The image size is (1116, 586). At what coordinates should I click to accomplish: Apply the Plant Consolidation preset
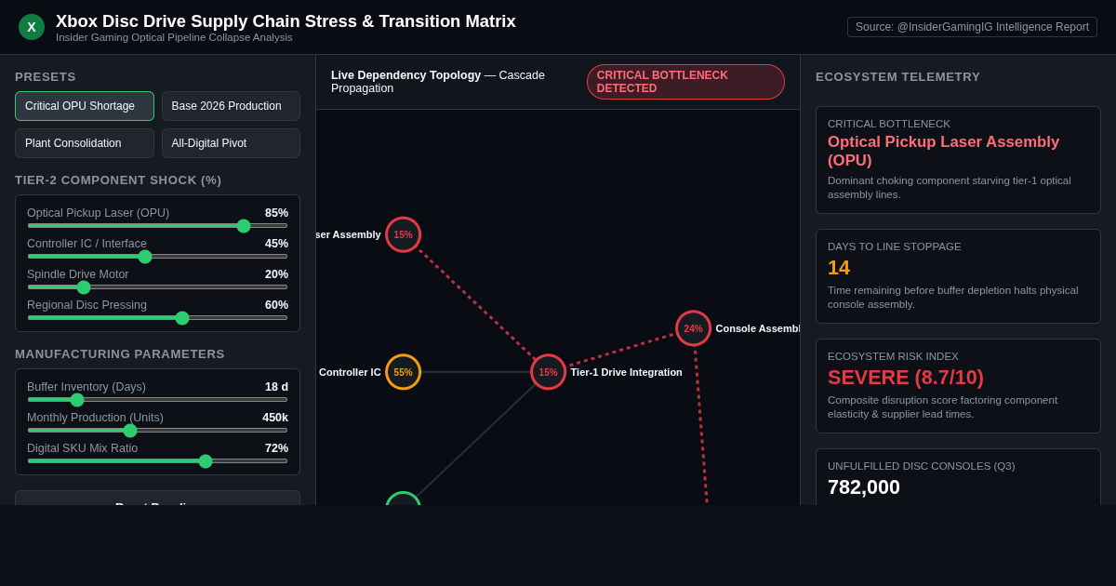[85, 143]
